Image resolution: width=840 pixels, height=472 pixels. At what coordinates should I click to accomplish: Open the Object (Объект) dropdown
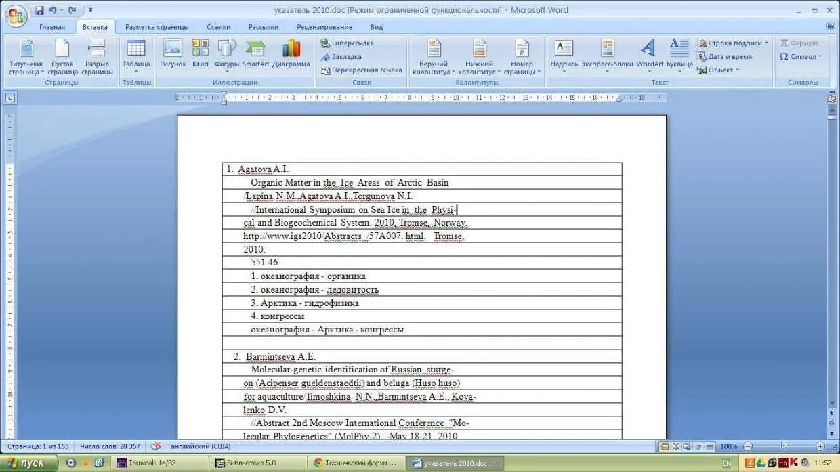pos(718,70)
